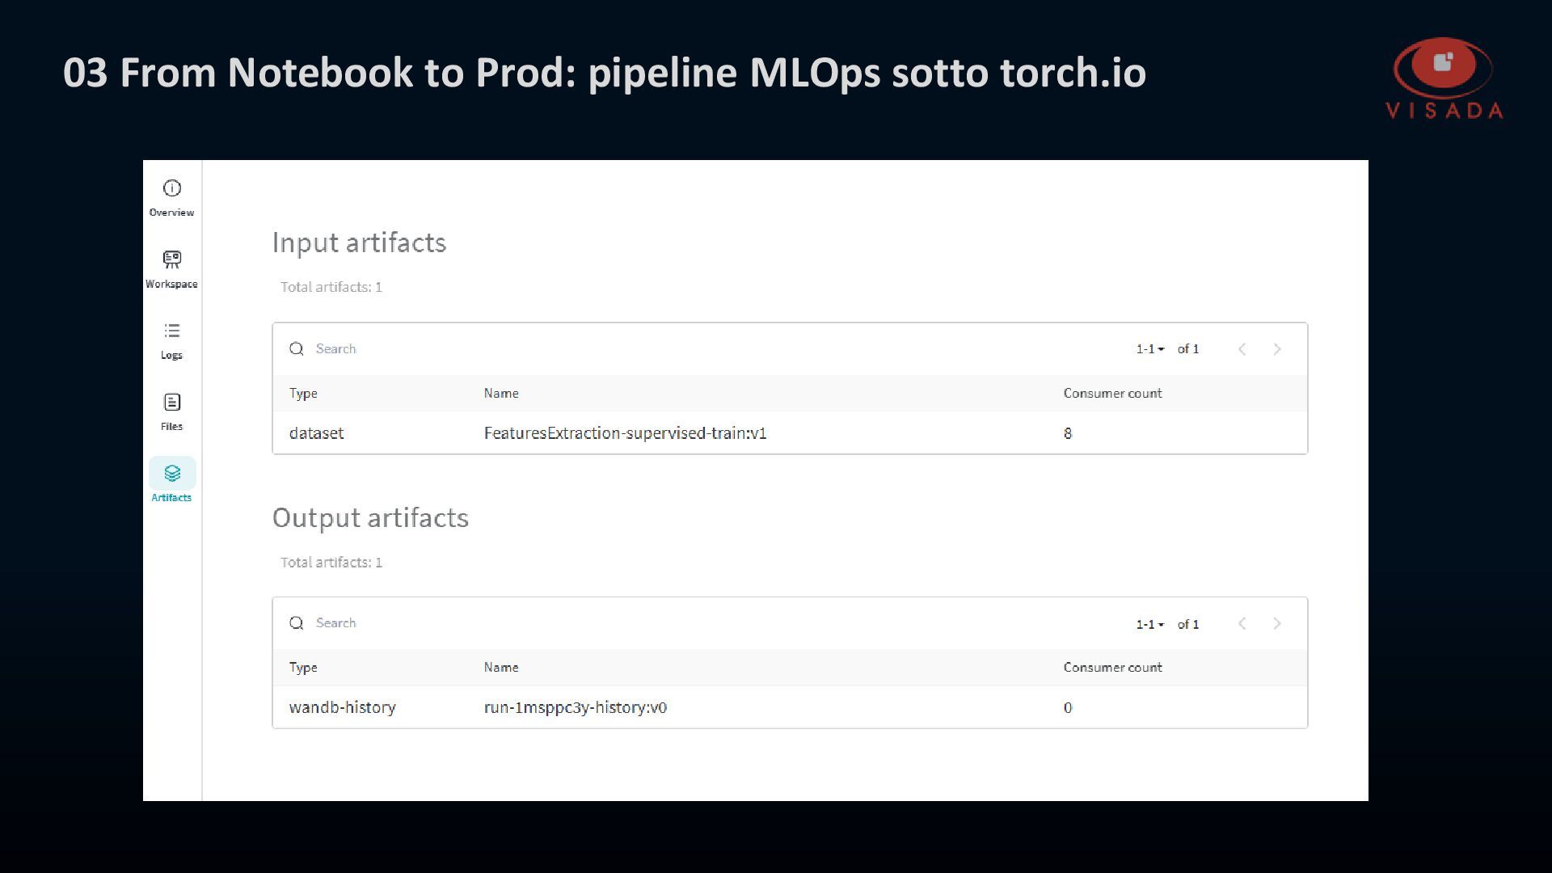Expand the Input artifacts 1-1 page range dropdown
Image resolution: width=1552 pixels, height=873 pixels.
point(1150,349)
